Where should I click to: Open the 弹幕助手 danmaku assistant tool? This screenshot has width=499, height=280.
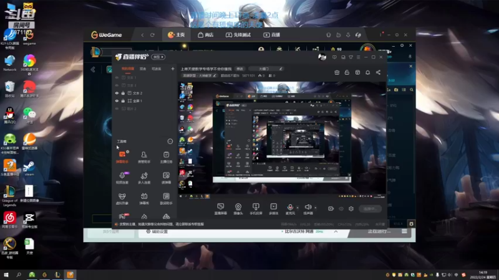(x=122, y=157)
